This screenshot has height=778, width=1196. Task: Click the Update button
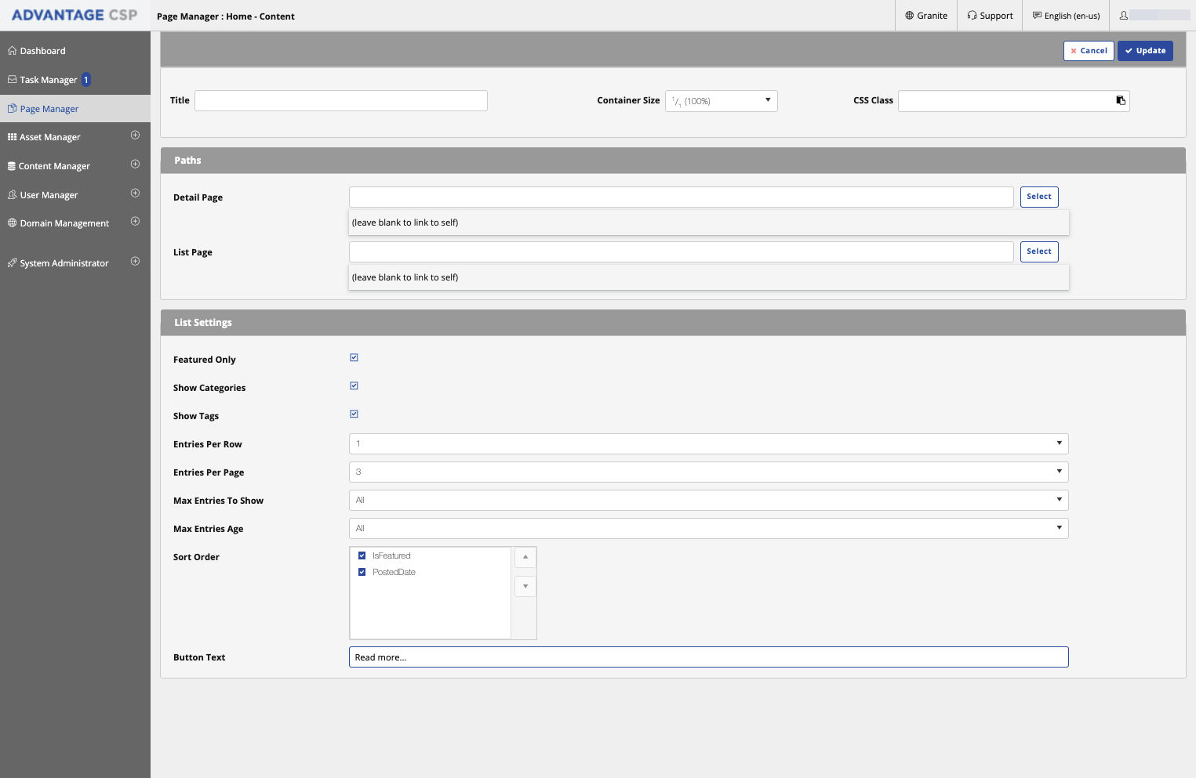[x=1145, y=51]
